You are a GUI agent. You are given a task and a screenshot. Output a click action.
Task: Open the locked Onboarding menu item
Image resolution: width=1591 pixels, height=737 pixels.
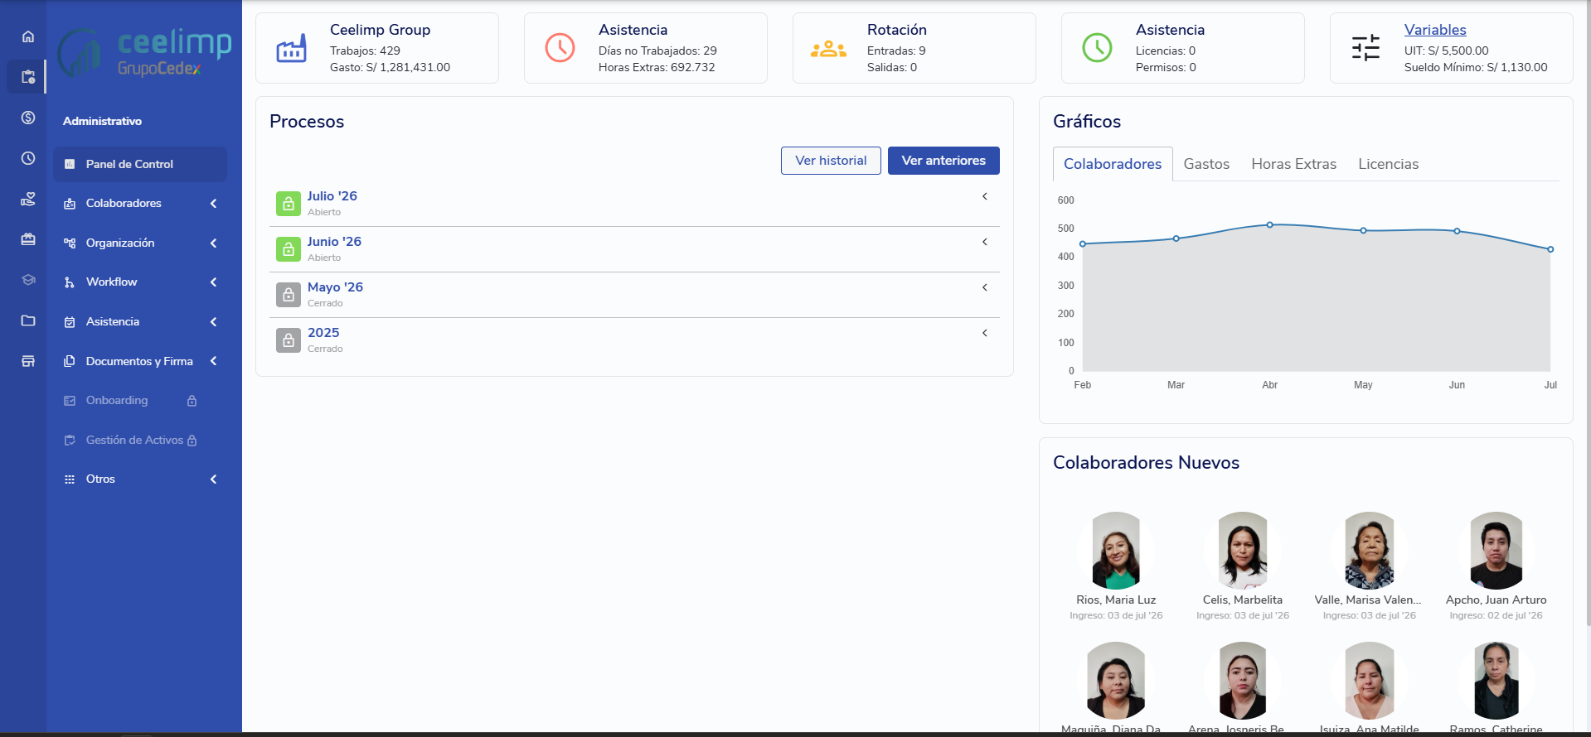coord(139,401)
